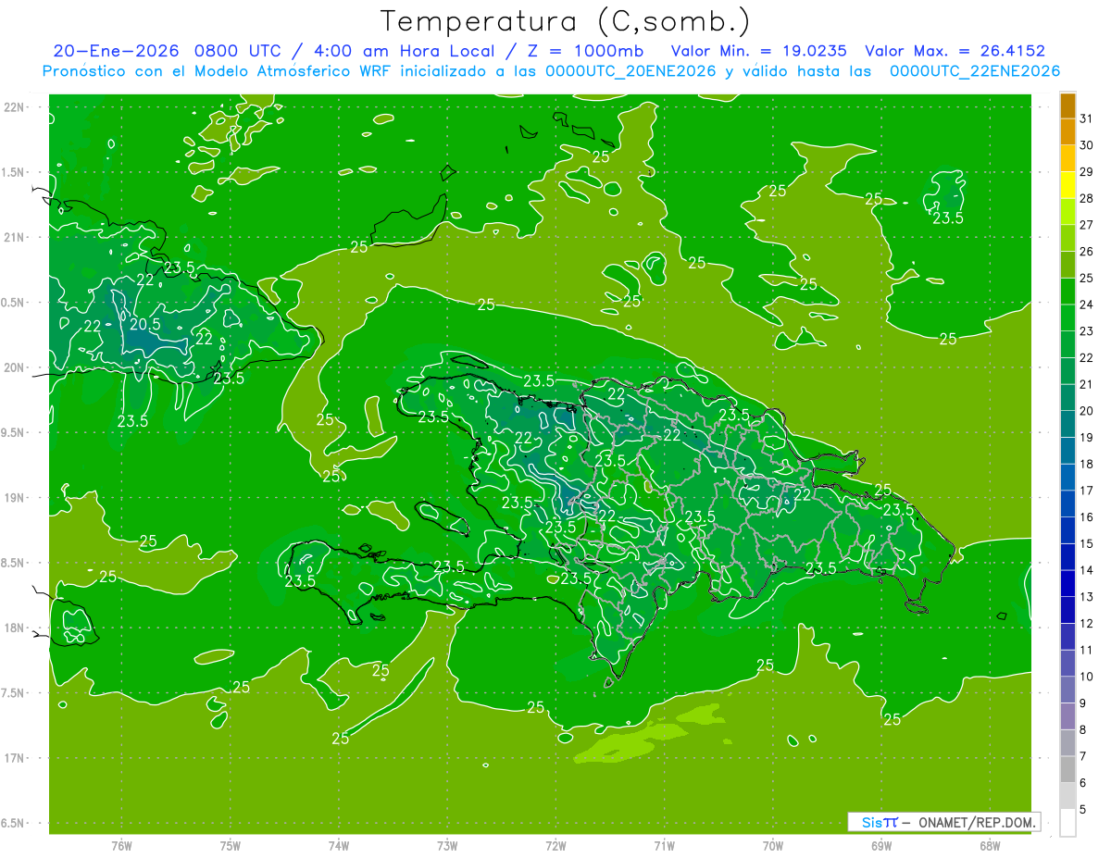Click latitude axis label "6.5N"
This screenshot has width=1111, height=858.
13,823
